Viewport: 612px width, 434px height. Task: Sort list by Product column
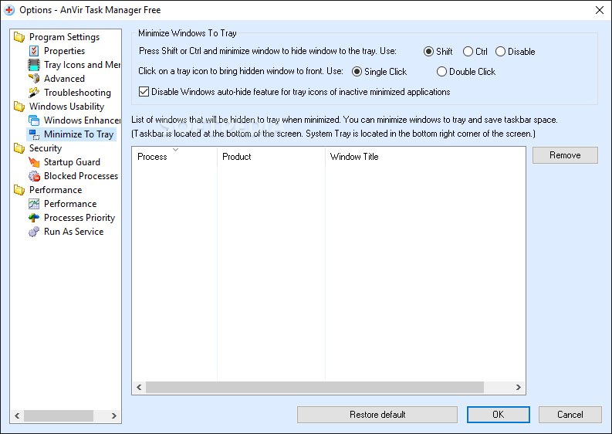pyautogui.click(x=271, y=157)
